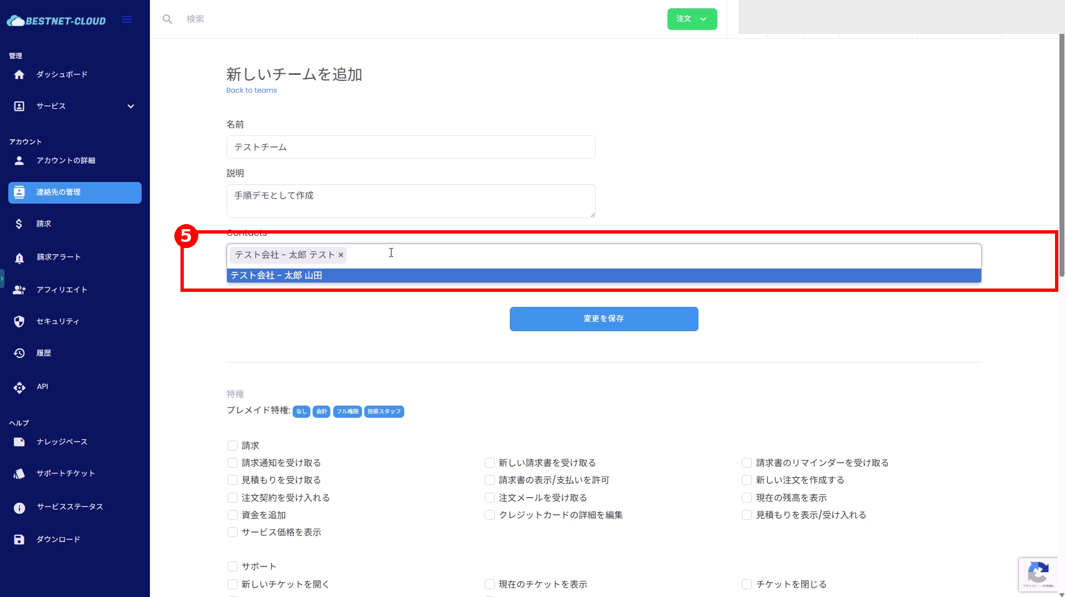This screenshot has width=1065, height=597.
Task: Click the billing alert bell icon
Action: [19, 258]
